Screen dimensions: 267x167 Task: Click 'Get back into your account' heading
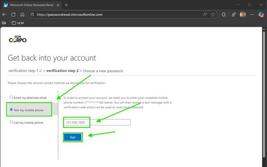coord(52,58)
